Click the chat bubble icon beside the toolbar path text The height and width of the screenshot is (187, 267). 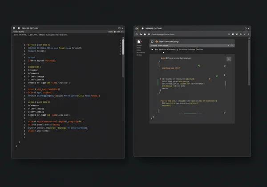coord(149,34)
